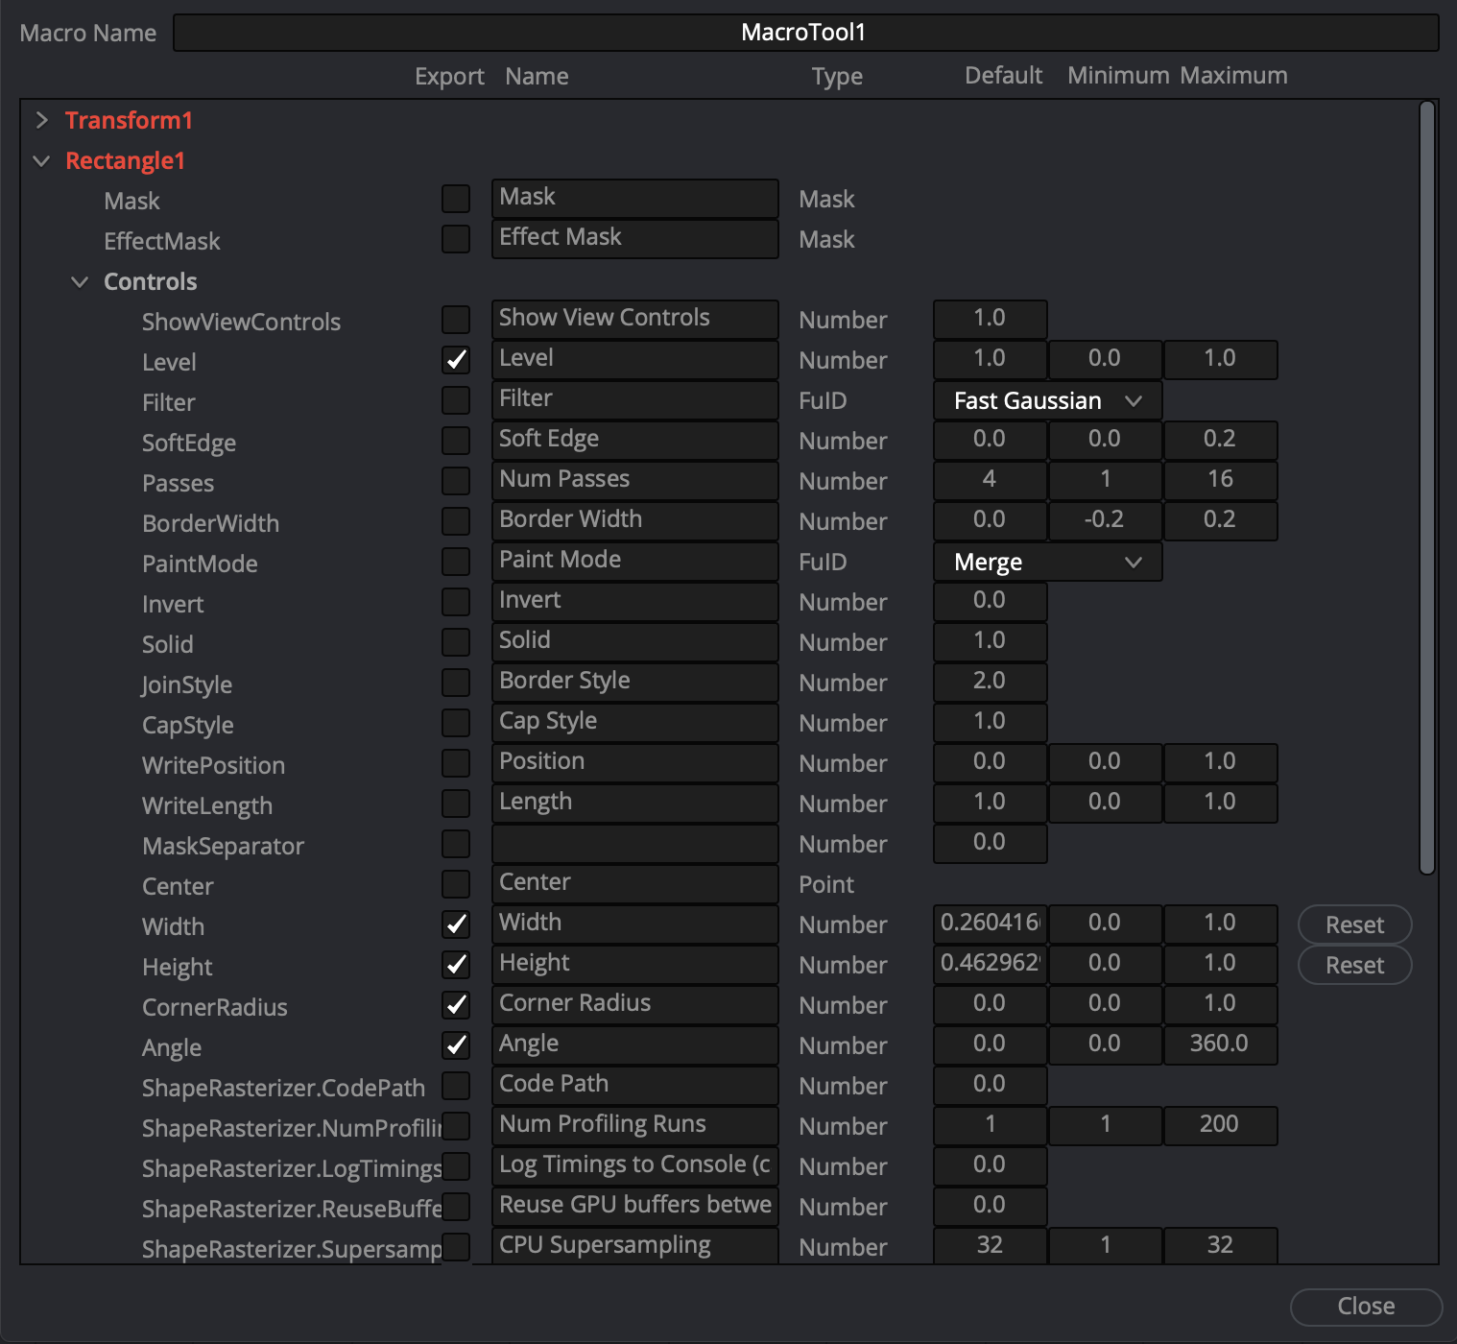Click the Length default value 1.0
The height and width of the screenshot is (1344, 1457).
point(990,804)
